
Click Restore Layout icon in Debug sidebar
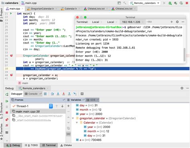7,132
